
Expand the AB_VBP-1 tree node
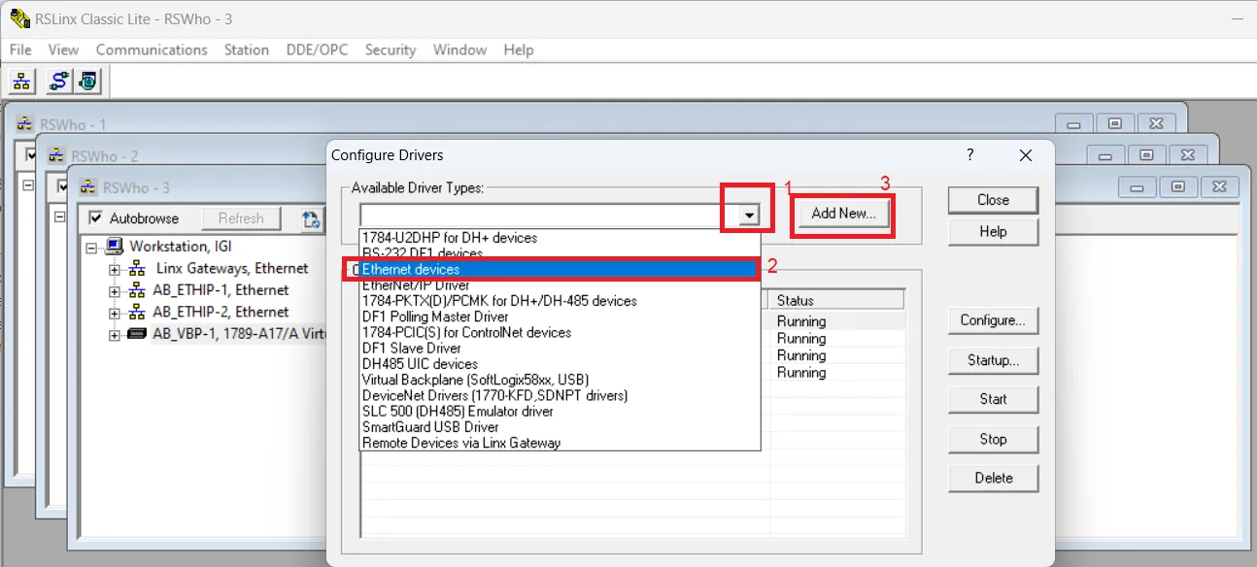pos(115,336)
